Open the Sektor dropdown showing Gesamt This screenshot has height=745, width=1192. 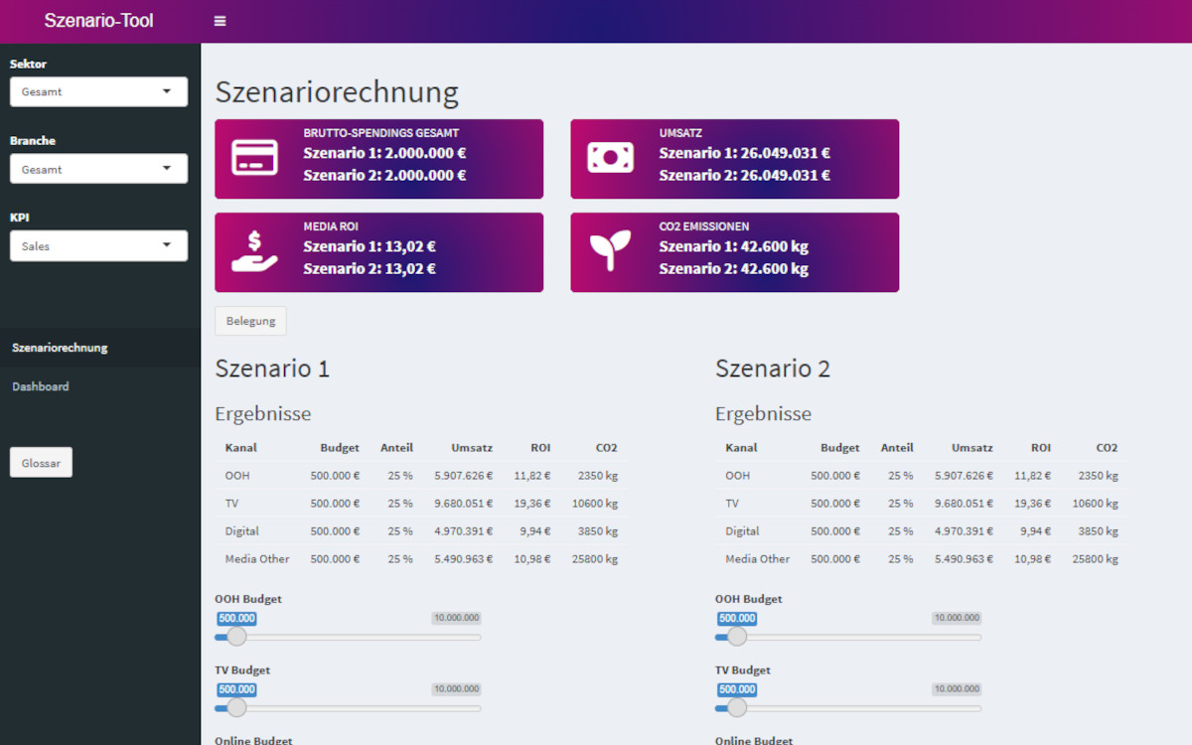98,91
